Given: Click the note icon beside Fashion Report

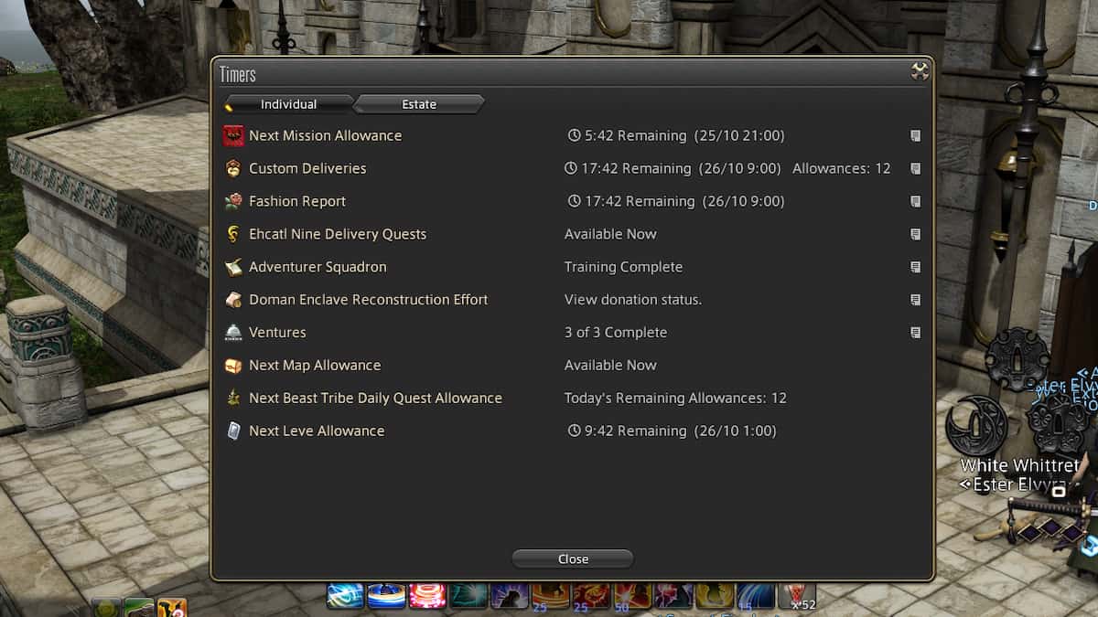Looking at the screenshot, I should (x=914, y=200).
